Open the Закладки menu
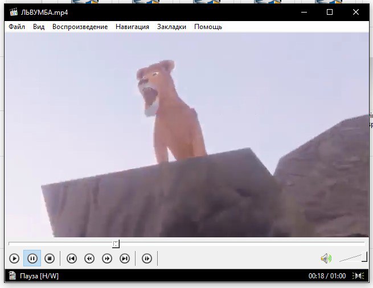The image size is (373, 288). point(171,27)
